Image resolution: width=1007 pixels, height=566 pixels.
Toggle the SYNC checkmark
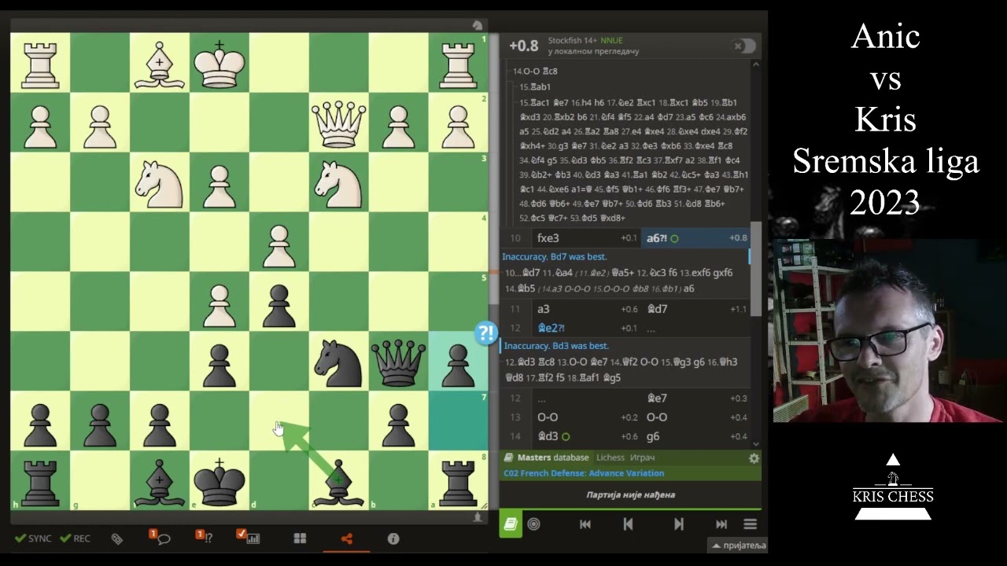pyautogui.click(x=33, y=538)
